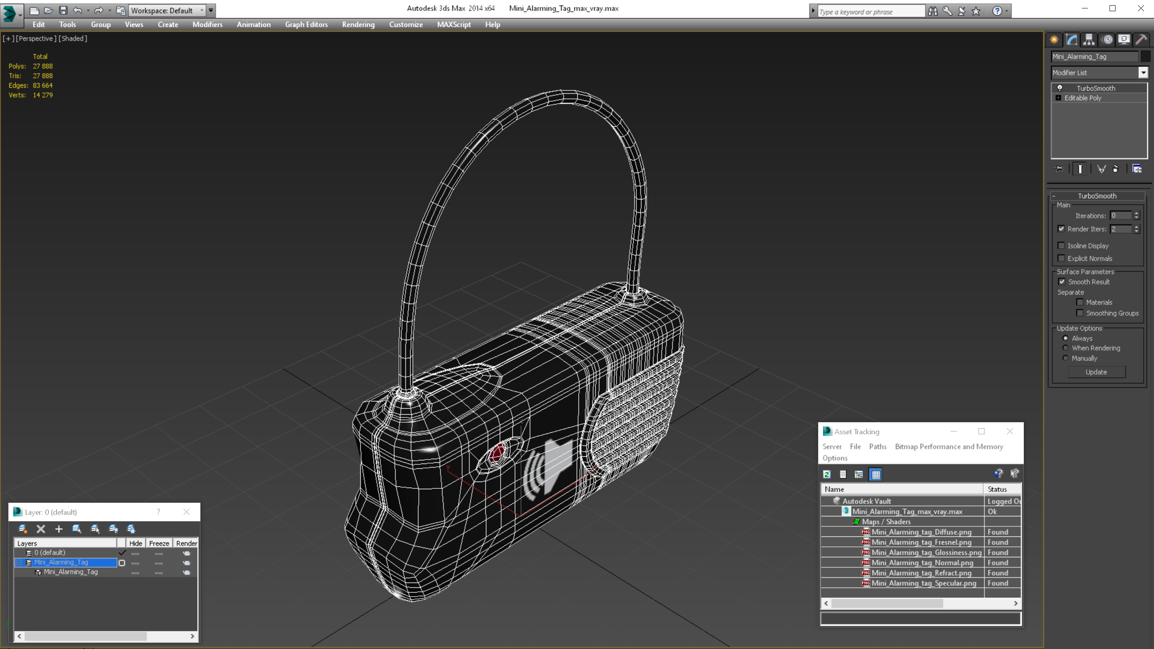The height and width of the screenshot is (649, 1154).
Task: Open the Utilities command panel tab
Action: (x=1141, y=39)
